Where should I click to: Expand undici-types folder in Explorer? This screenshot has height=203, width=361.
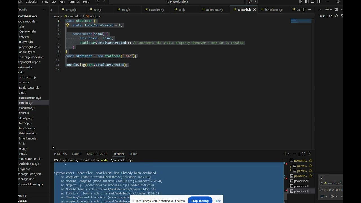click(x=27, y=52)
